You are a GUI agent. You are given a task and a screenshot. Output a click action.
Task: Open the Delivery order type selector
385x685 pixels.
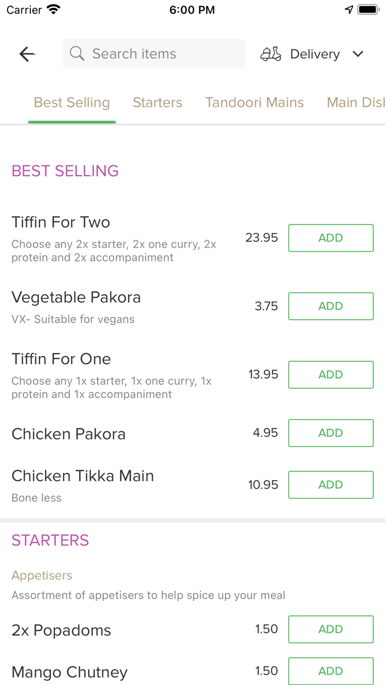[x=315, y=54]
